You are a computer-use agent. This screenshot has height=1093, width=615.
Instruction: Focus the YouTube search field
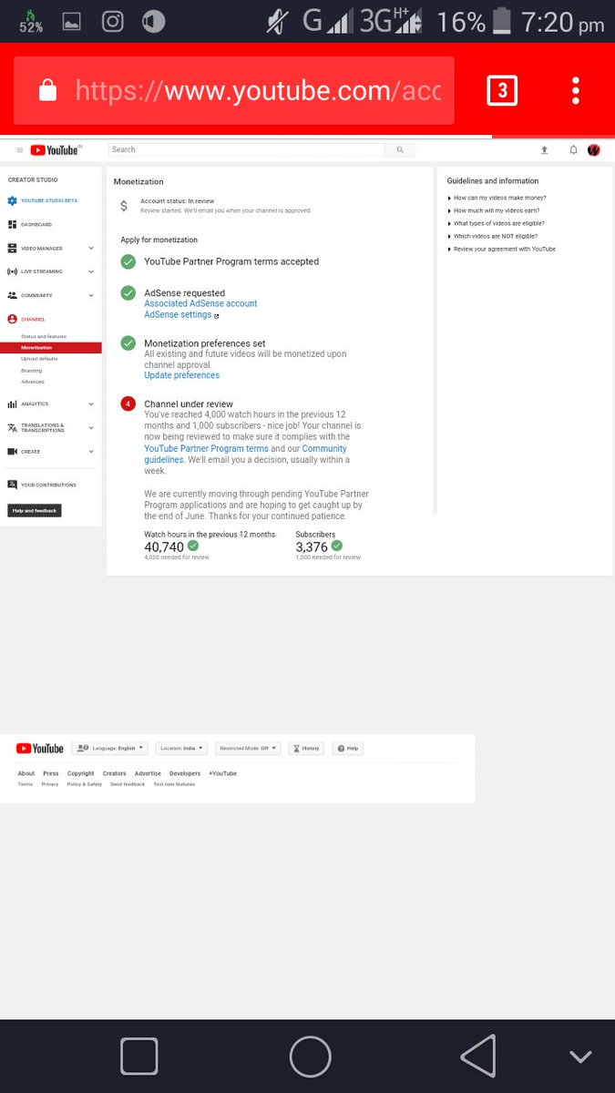pyautogui.click(x=246, y=149)
